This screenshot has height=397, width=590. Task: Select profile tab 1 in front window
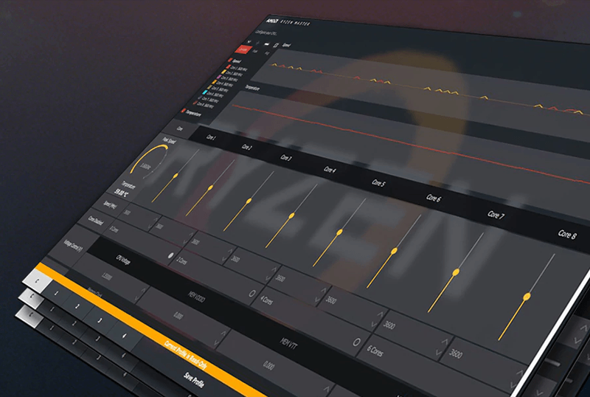(x=57, y=293)
